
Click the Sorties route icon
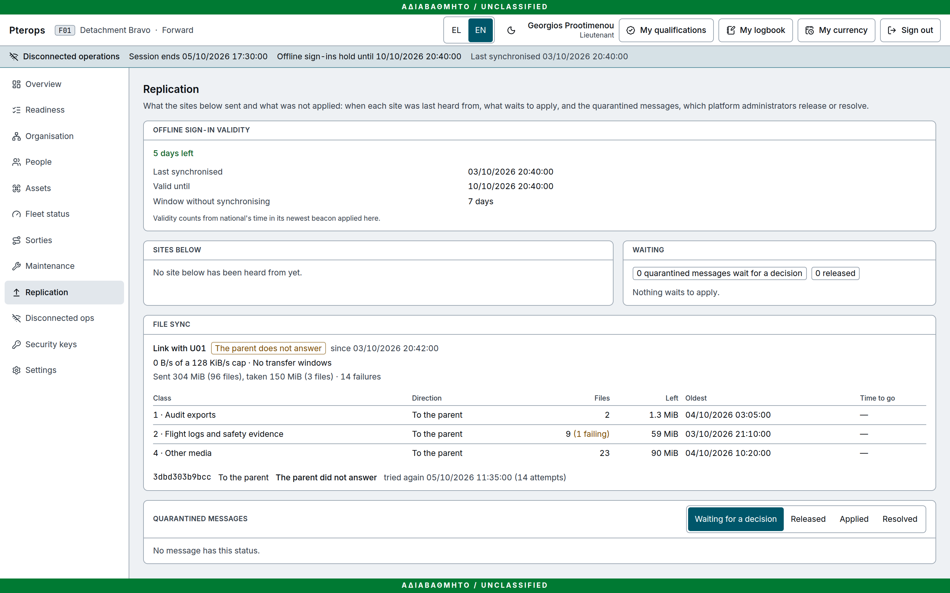(16, 240)
